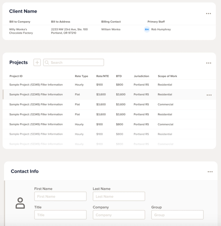Click the Company input field
The image size is (221, 226).
click(119, 215)
